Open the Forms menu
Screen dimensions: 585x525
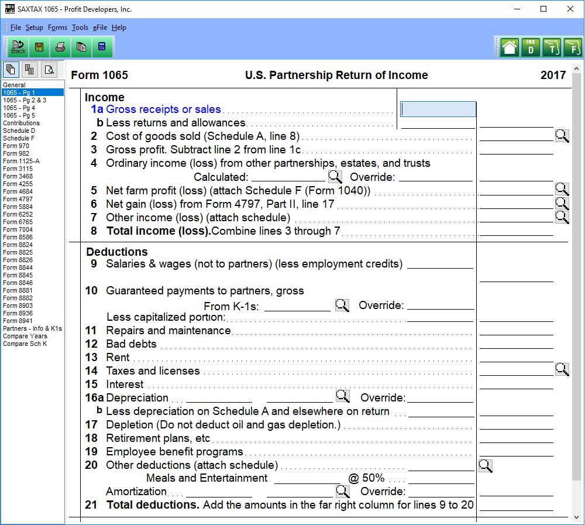(57, 28)
